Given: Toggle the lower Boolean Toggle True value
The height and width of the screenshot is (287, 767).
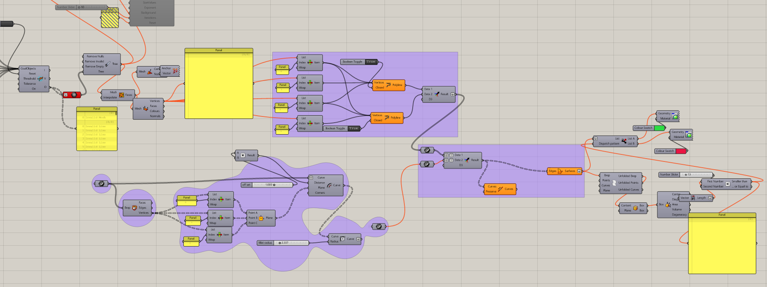Looking at the screenshot, I should (x=353, y=128).
